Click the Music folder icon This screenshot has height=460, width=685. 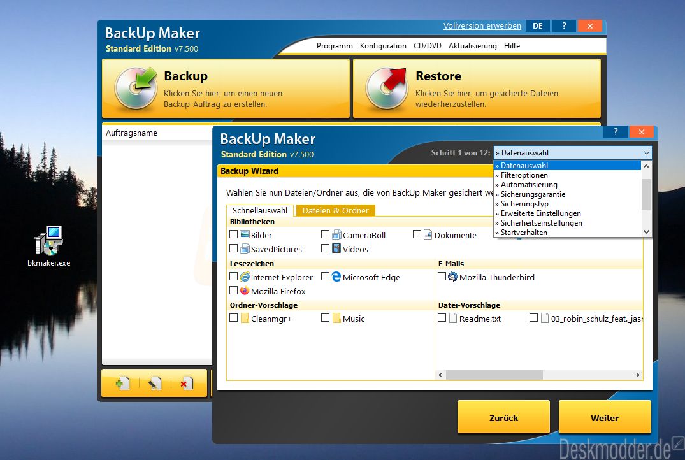[336, 318]
